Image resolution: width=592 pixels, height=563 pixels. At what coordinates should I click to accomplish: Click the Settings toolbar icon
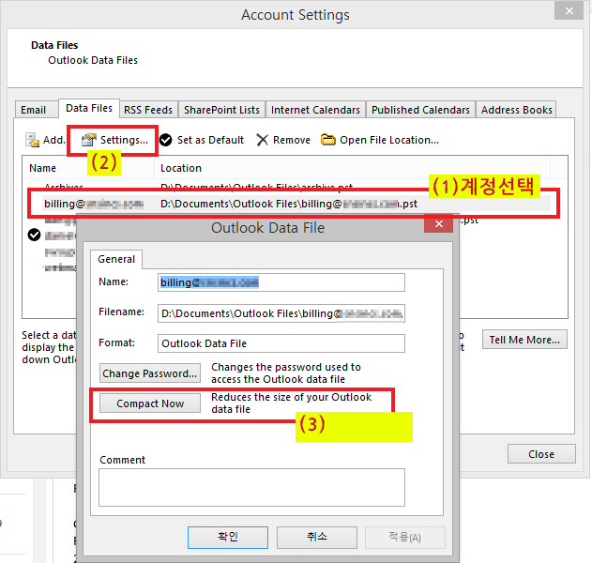[89, 140]
